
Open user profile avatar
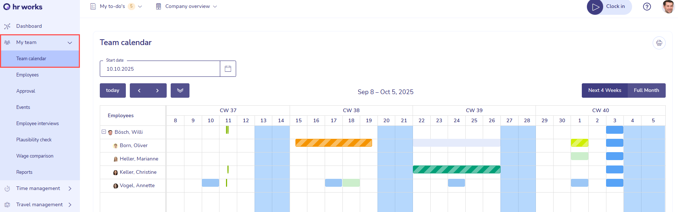click(668, 6)
